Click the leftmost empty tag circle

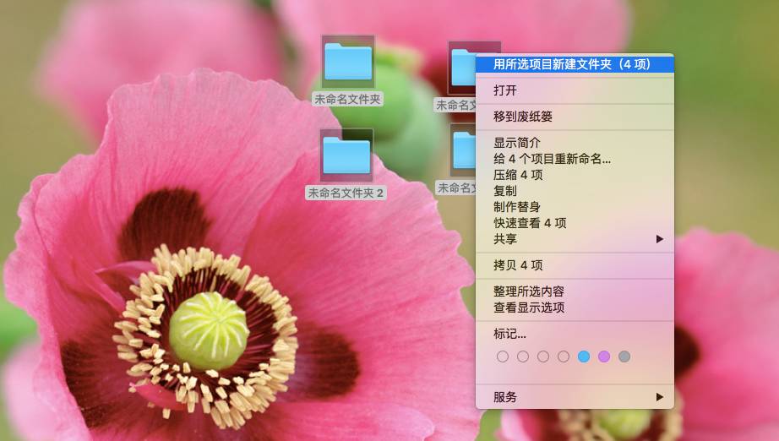(x=502, y=356)
